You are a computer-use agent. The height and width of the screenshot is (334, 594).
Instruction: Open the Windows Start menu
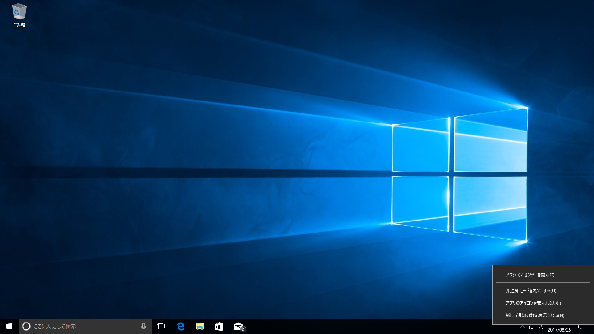tap(9, 326)
